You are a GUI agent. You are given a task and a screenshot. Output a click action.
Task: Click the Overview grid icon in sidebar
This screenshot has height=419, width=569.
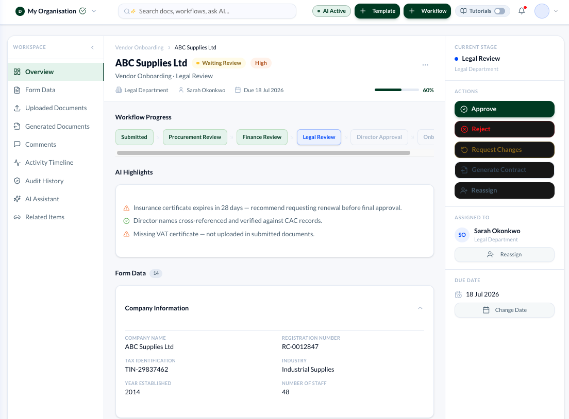[17, 72]
